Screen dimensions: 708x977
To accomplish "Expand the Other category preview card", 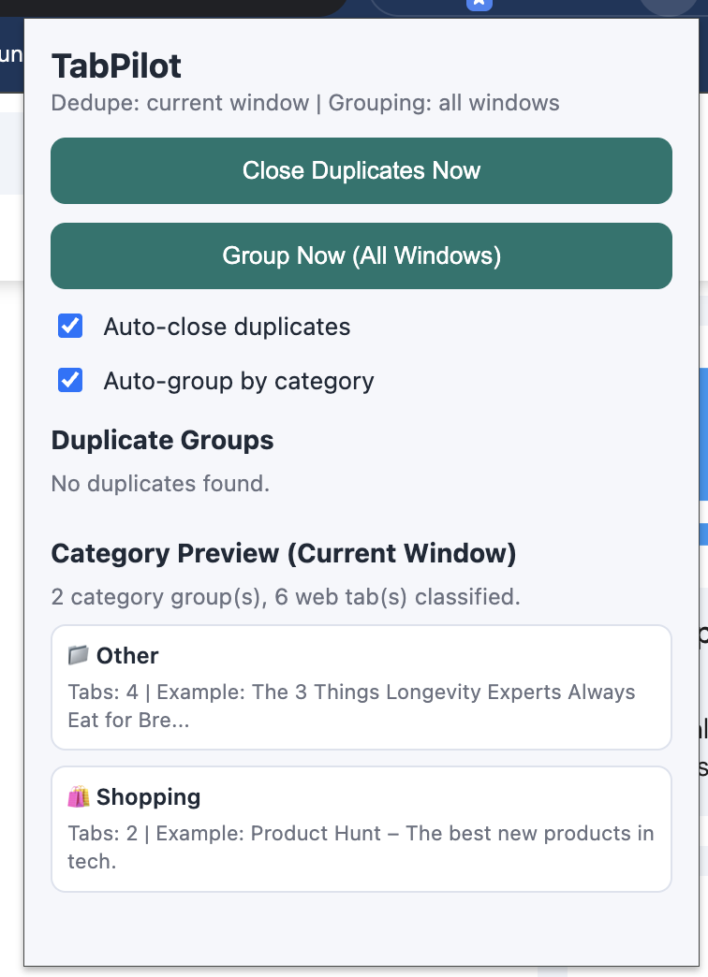I will (361, 687).
